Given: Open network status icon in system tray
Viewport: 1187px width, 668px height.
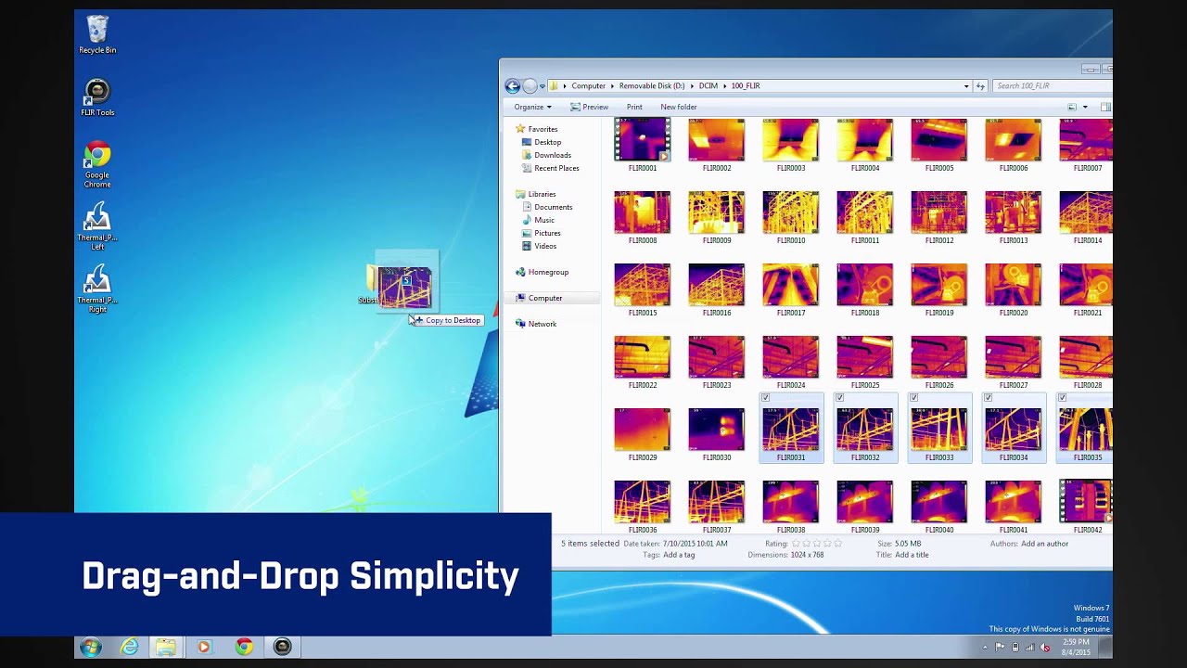Looking at the screenshot, I should click(1030, 647).
